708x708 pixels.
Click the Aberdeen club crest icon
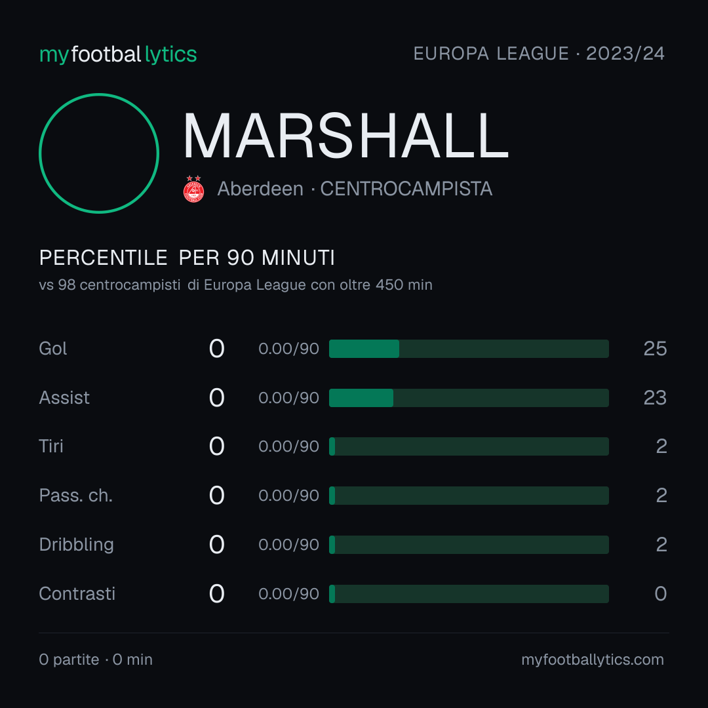click(x=193, y=189)
